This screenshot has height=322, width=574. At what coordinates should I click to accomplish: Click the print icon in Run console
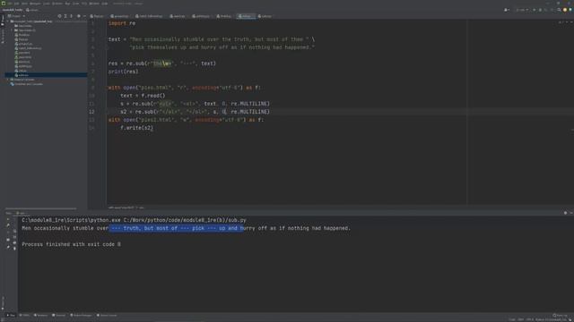click(14, 242)
